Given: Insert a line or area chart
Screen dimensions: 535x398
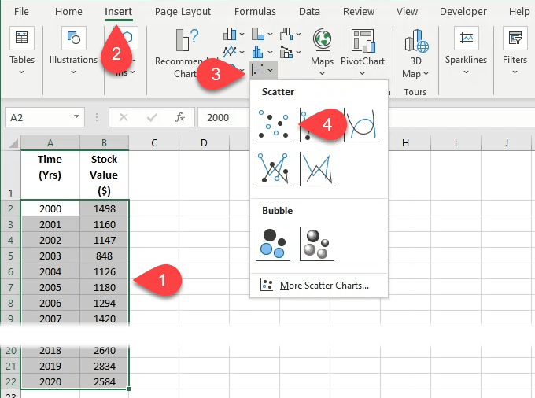Looking at the screenshot, I should pos(230,52).
